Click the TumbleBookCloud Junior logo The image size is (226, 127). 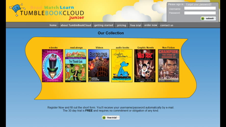(x=47, y=11)
